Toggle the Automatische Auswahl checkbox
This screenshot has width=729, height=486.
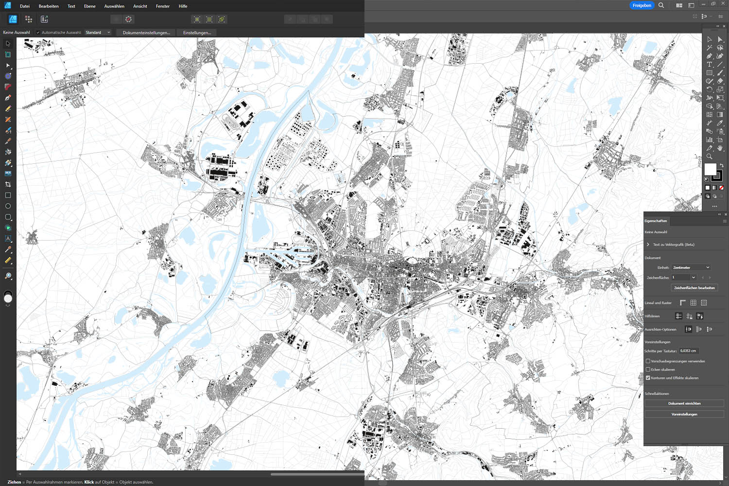[x=38, y=33]
